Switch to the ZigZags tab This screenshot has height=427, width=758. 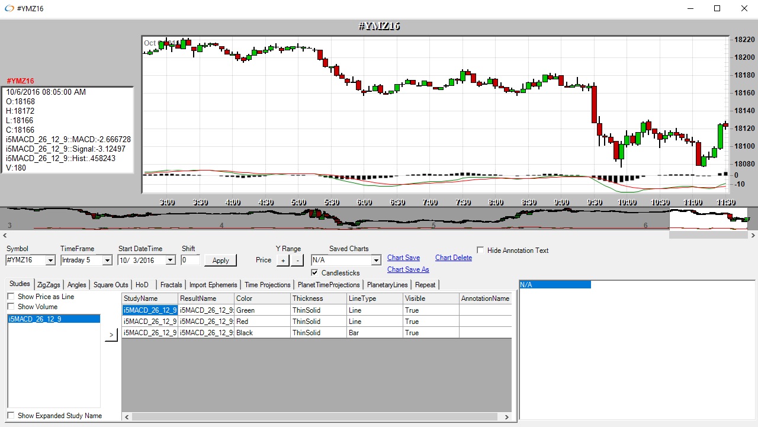(x=49, y=285)
